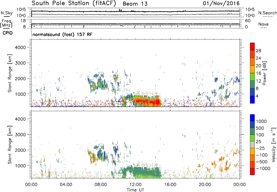Screen dimensions: 277x192
Task: Click the 'Beam 13' label
Action: pyautogui.click(x=135, y=4)
